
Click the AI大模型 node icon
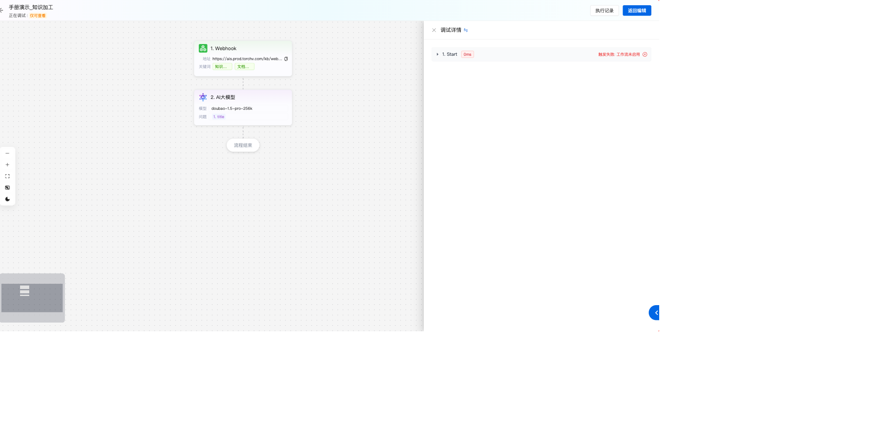pyautogui.click(x=203, y=97)
